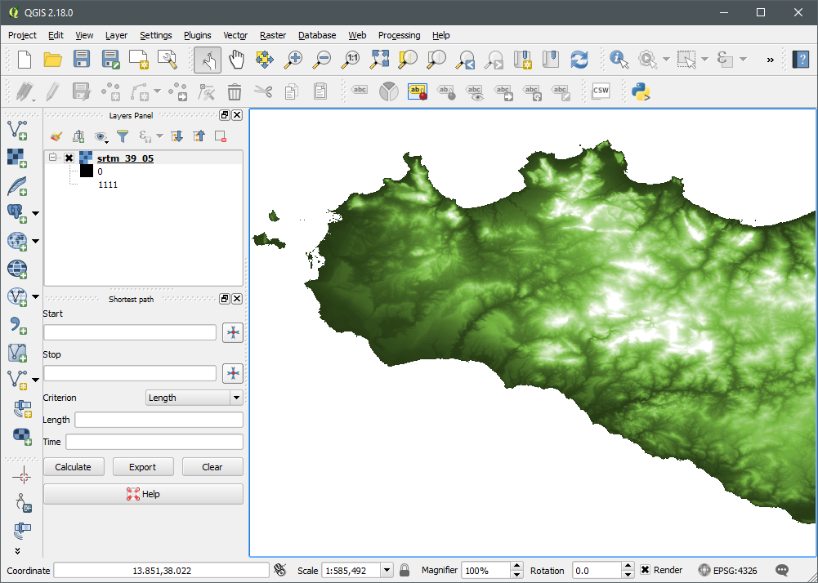This screenshot has height=583, width=818.
Task: Select the layer's 1111 maximum value label
Action: coord(108,185)
